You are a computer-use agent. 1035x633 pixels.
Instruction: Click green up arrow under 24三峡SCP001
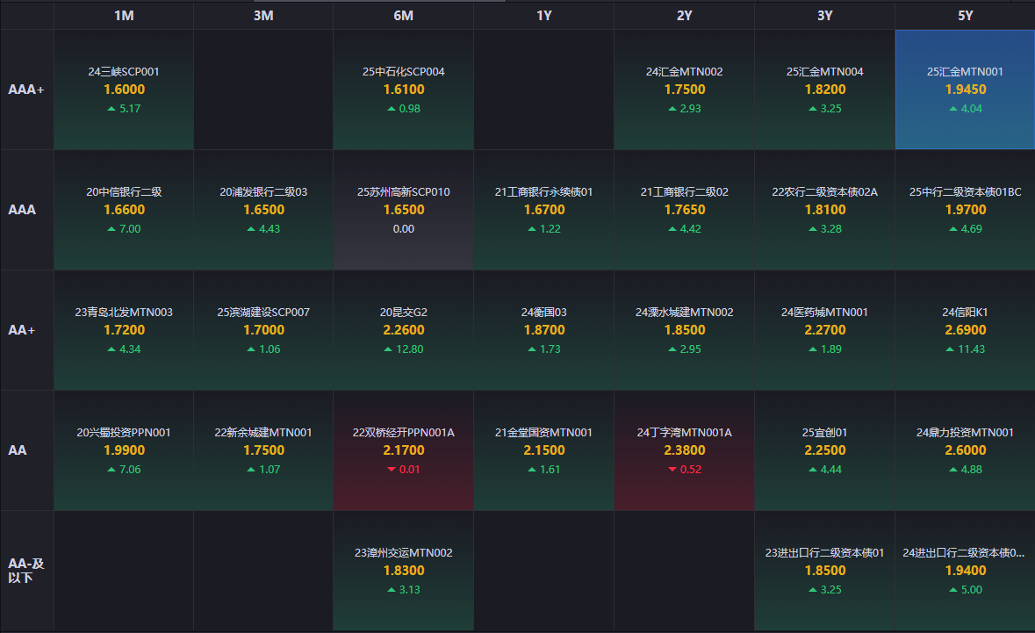click(x=111, y=109)
